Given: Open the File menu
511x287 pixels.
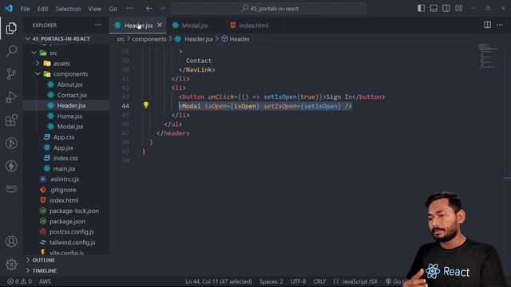Looking at the screenshot, I should (25, 9).
